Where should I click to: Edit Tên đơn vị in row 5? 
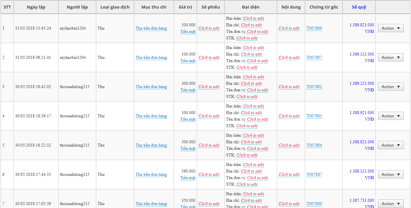coord(257,149)
